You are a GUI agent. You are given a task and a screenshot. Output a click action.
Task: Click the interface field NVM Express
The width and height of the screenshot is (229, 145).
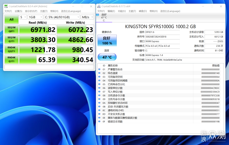tap(163, 41)
